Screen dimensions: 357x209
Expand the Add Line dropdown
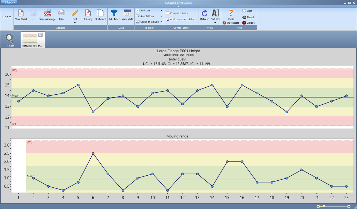pyautogui.click(x=161, y=11)
